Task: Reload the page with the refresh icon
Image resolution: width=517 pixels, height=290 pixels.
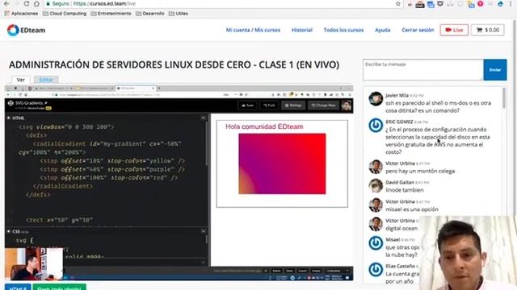Action: [x=27, y=3]
